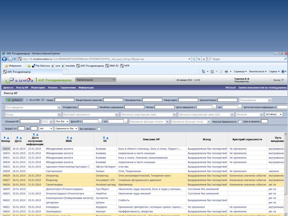Expand the Путь введения dropdown

[59, 107]
